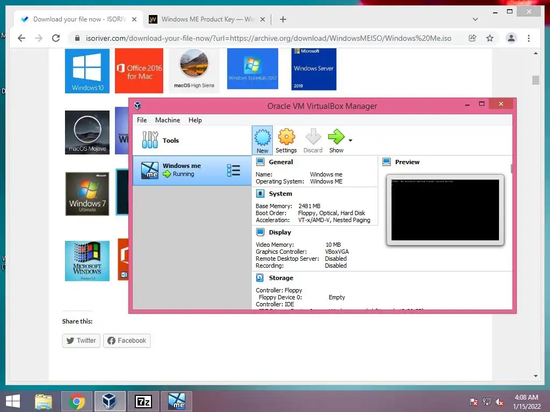Select the Tools entry in VirtualBox
Screen dimensions: 550x412
tap(192, 140)
